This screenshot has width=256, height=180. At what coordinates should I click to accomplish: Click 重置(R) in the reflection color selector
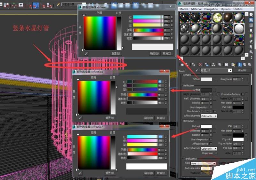[110, 118]
